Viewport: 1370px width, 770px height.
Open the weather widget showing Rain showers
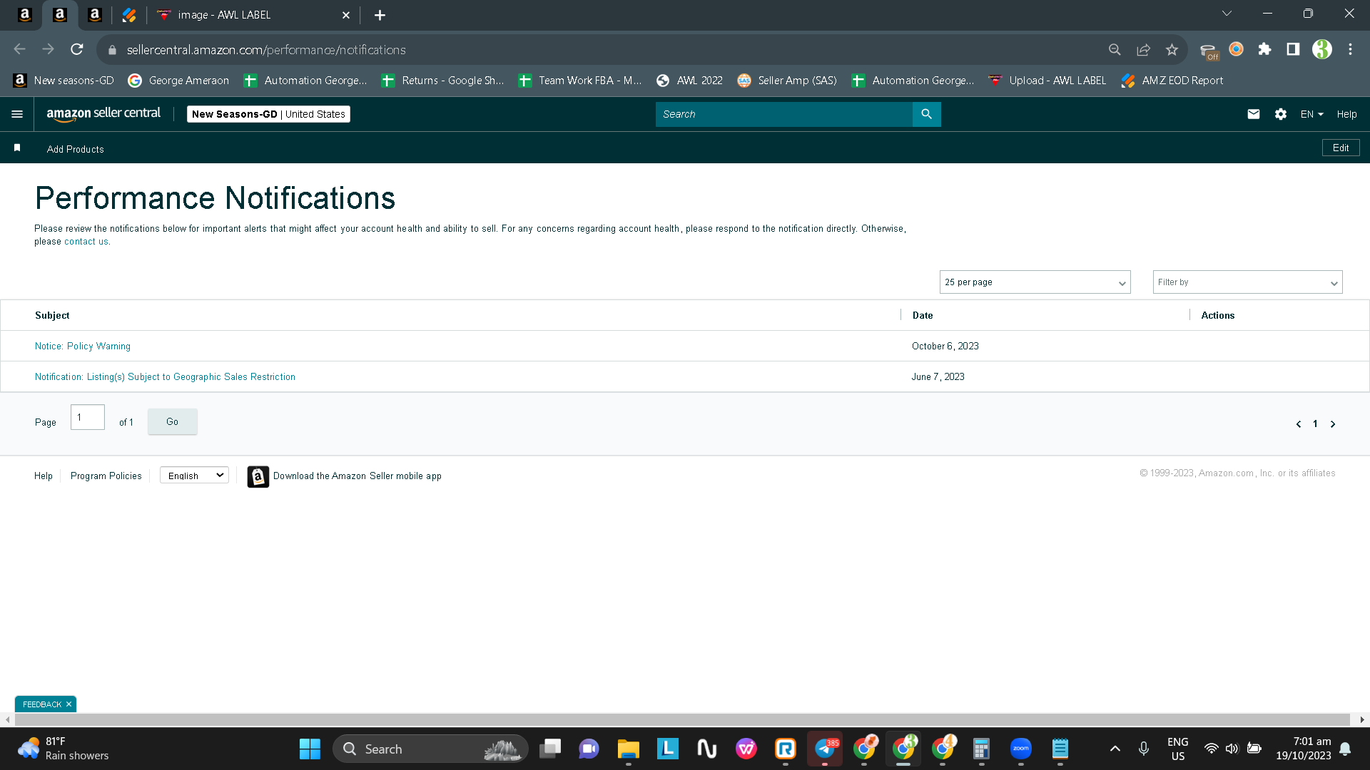tap(64, 749)
